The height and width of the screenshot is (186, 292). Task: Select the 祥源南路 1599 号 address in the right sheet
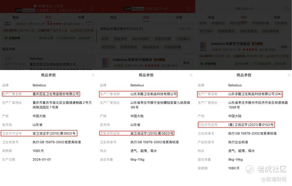pos(258,105)
